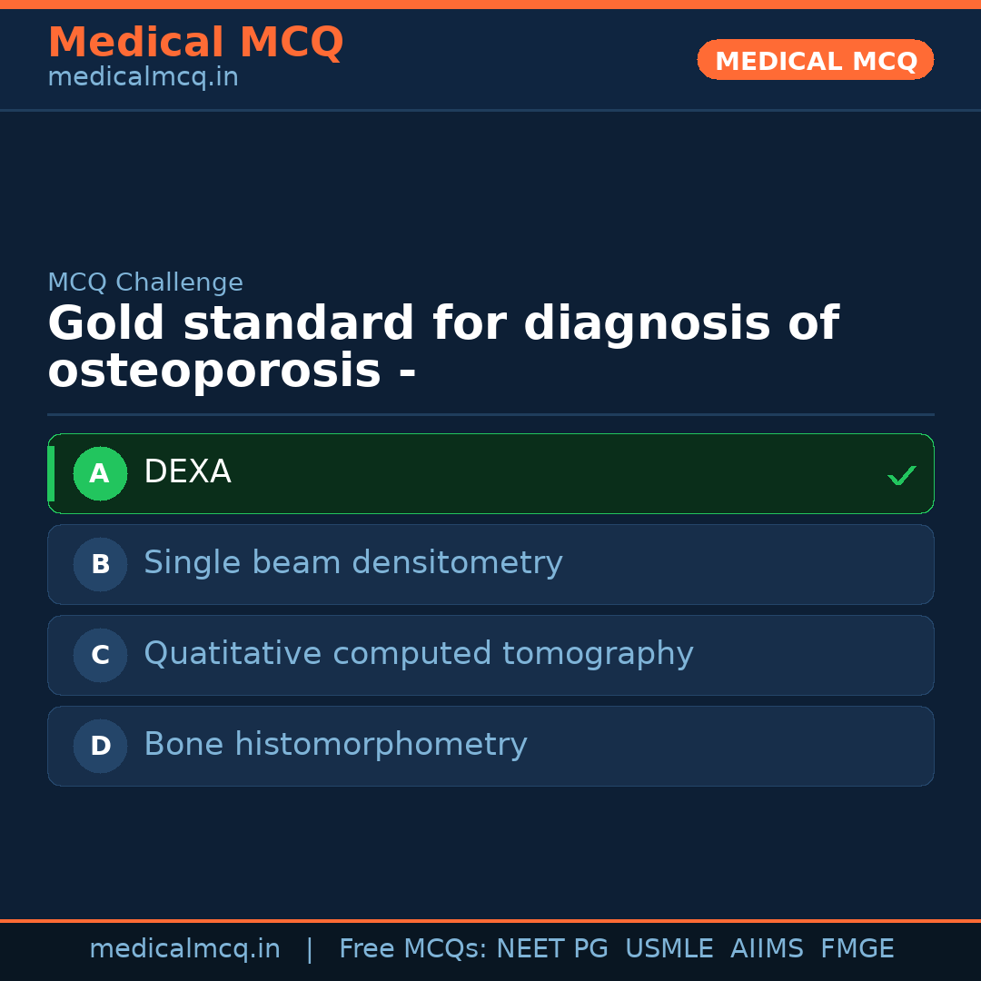Click the AIIMS label in the footer

[x=768, y=947]
